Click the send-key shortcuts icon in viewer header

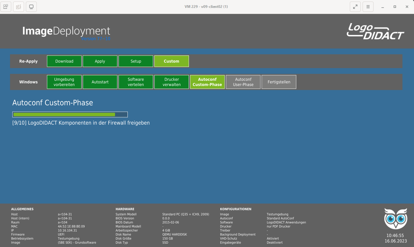pyautogui.click(x=6, y=7)
